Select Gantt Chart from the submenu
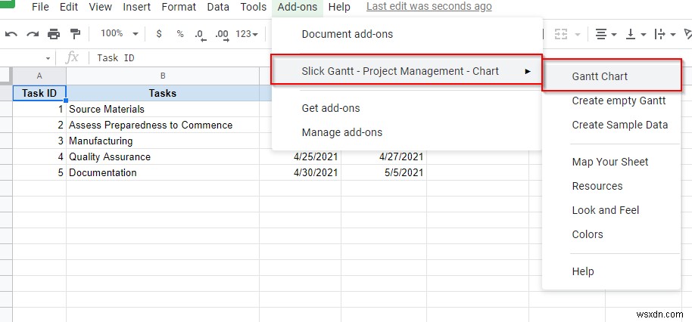This screenshot has width=692, height=322. click(600, 76)
